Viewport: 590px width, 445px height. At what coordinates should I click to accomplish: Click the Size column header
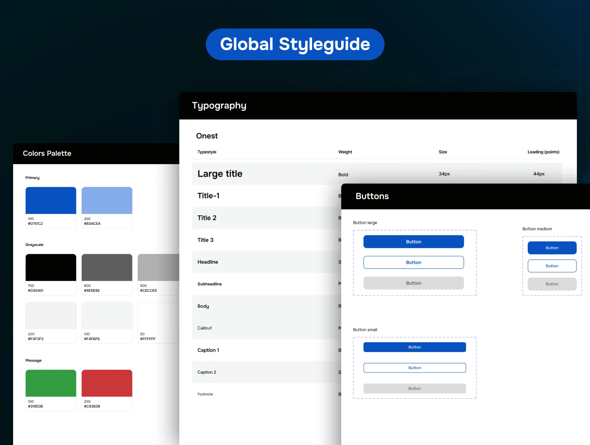click(443, 152)
